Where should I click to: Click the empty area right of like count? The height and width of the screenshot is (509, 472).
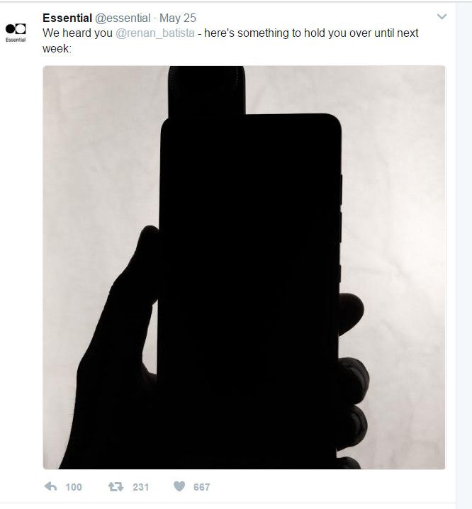325,486
